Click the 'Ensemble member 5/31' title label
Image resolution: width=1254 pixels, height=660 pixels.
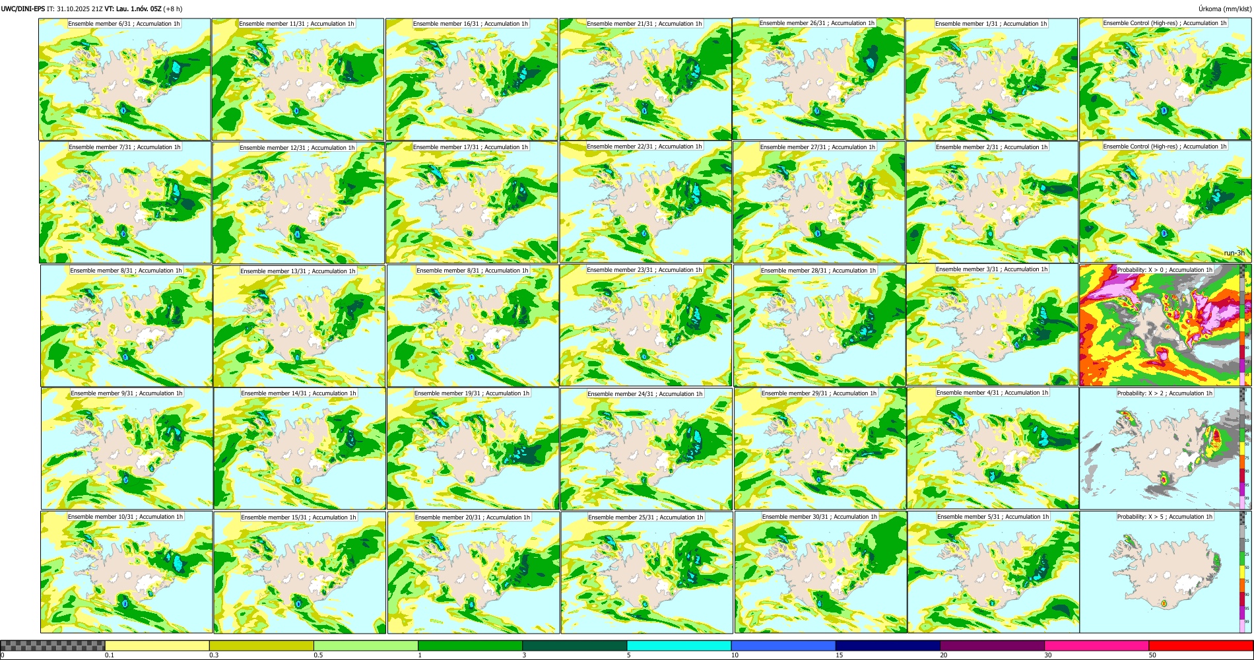pos(993,517)
